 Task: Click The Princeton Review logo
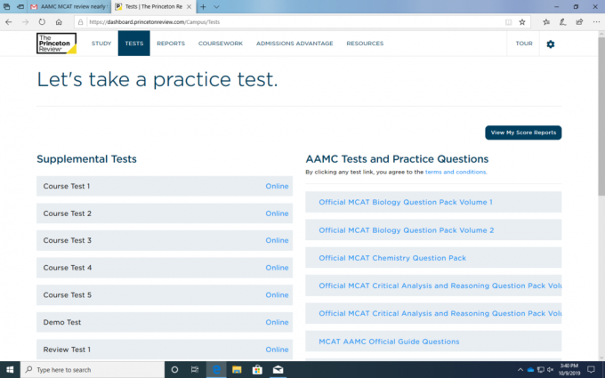[56, 44]
